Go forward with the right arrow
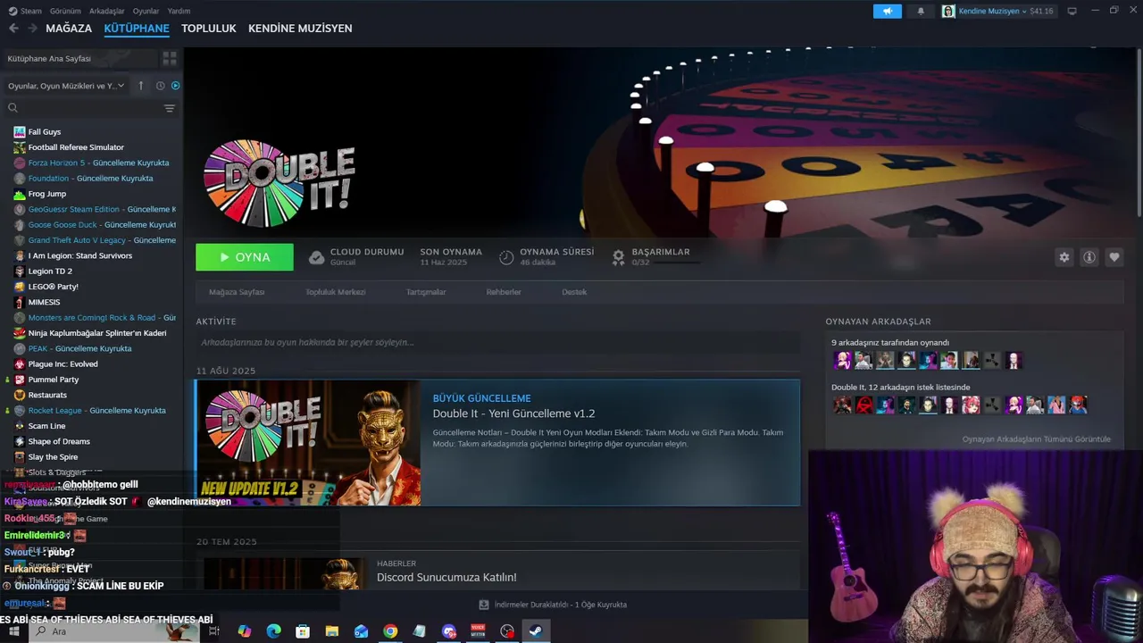 (x=32, y=28)
